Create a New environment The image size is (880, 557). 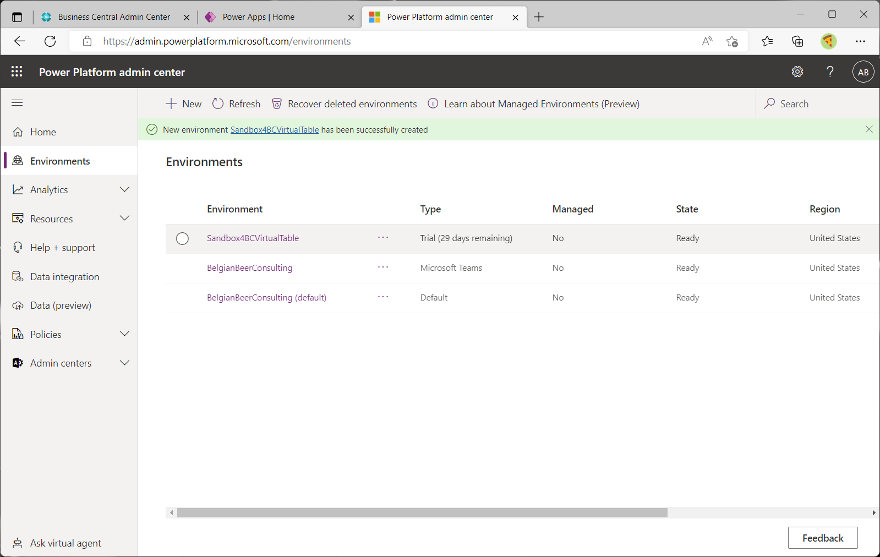point(184,104)
